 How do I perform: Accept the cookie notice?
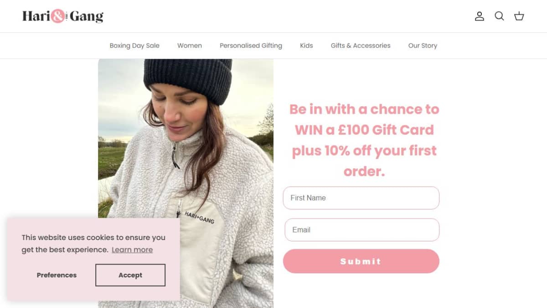tap(130, 275)
